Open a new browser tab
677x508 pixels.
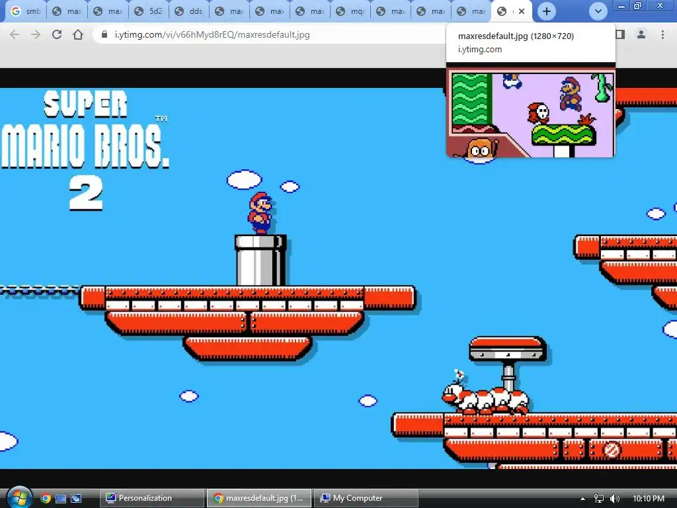coord(547,11)
